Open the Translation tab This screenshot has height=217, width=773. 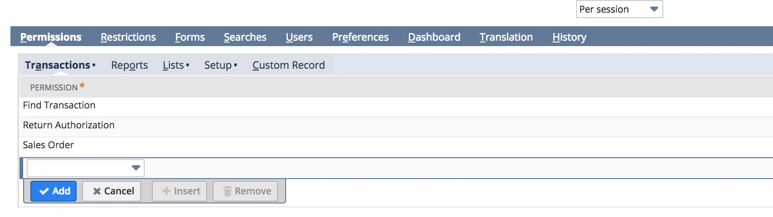(506, 37)
